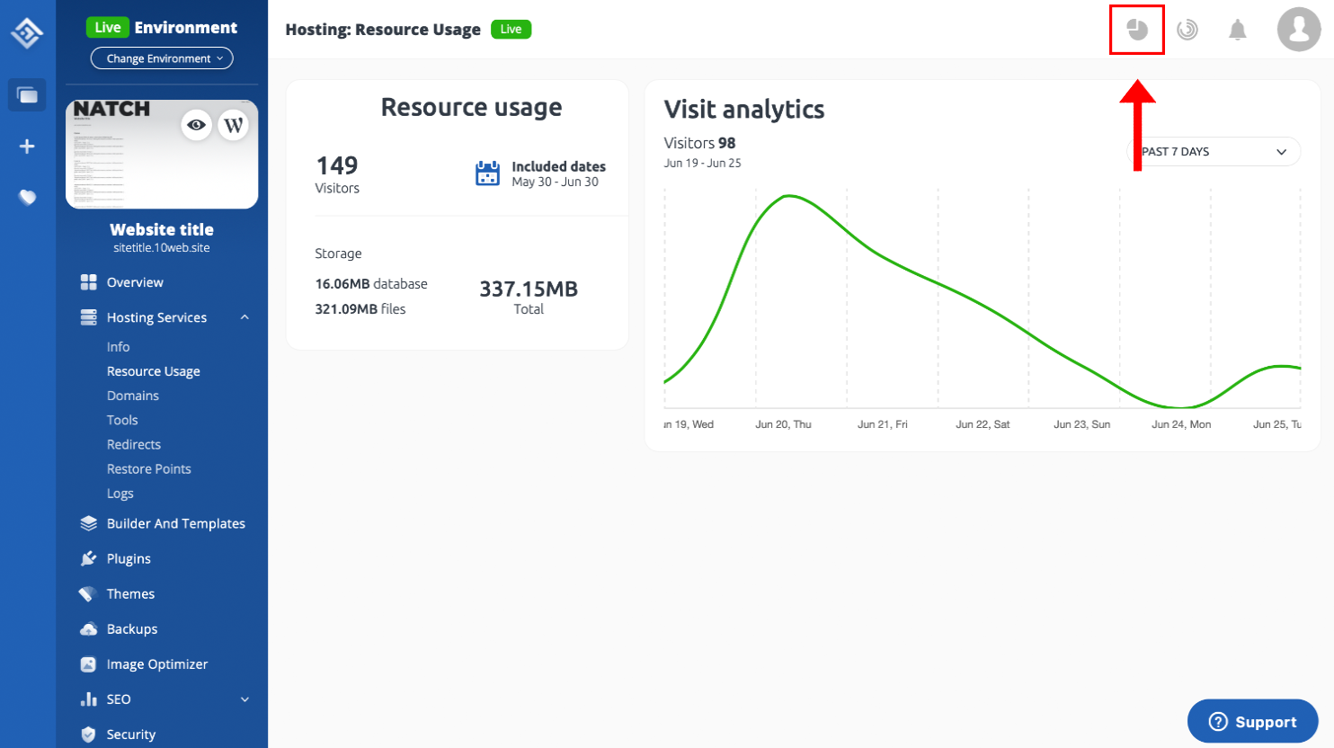Image resolution: width=1334 pixels, height=748 pixels.
Task: Click the Visitors 98 label
Action: pos(699,143)
